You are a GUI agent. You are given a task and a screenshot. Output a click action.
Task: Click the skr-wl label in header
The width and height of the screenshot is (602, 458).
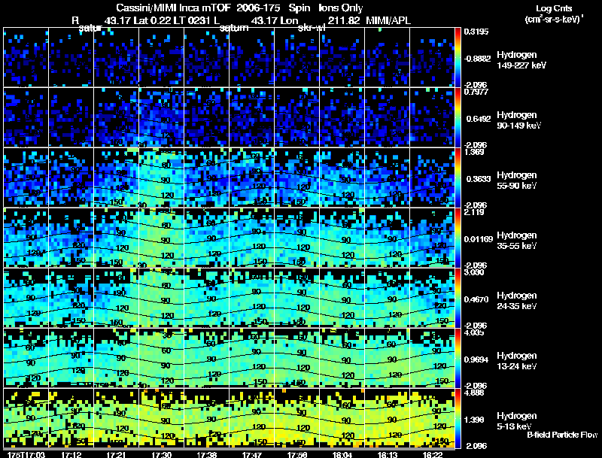(x=312, y=28)
